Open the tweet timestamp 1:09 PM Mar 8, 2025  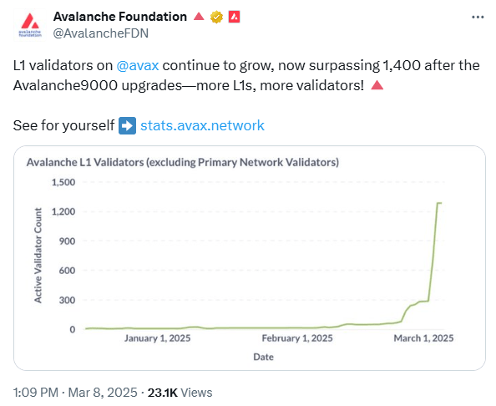(75, 393)
